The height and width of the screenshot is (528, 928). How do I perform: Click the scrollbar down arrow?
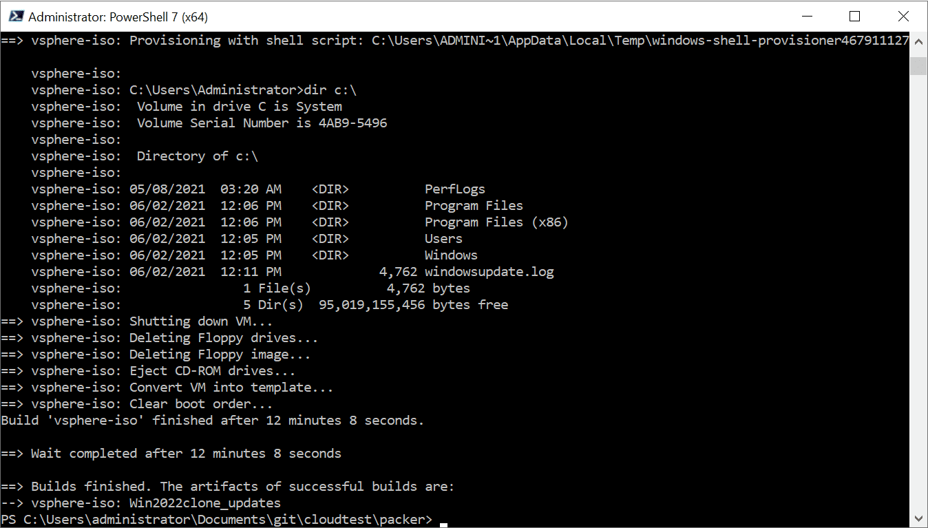(918, 519)
